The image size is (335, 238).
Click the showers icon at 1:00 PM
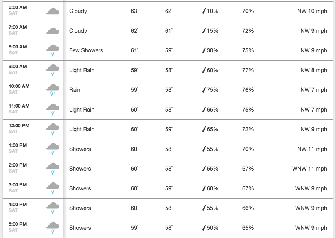tap(53, 149)
